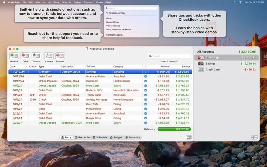Click the Help menu search field
Viewport: 267px width, 167px height.
131,8
